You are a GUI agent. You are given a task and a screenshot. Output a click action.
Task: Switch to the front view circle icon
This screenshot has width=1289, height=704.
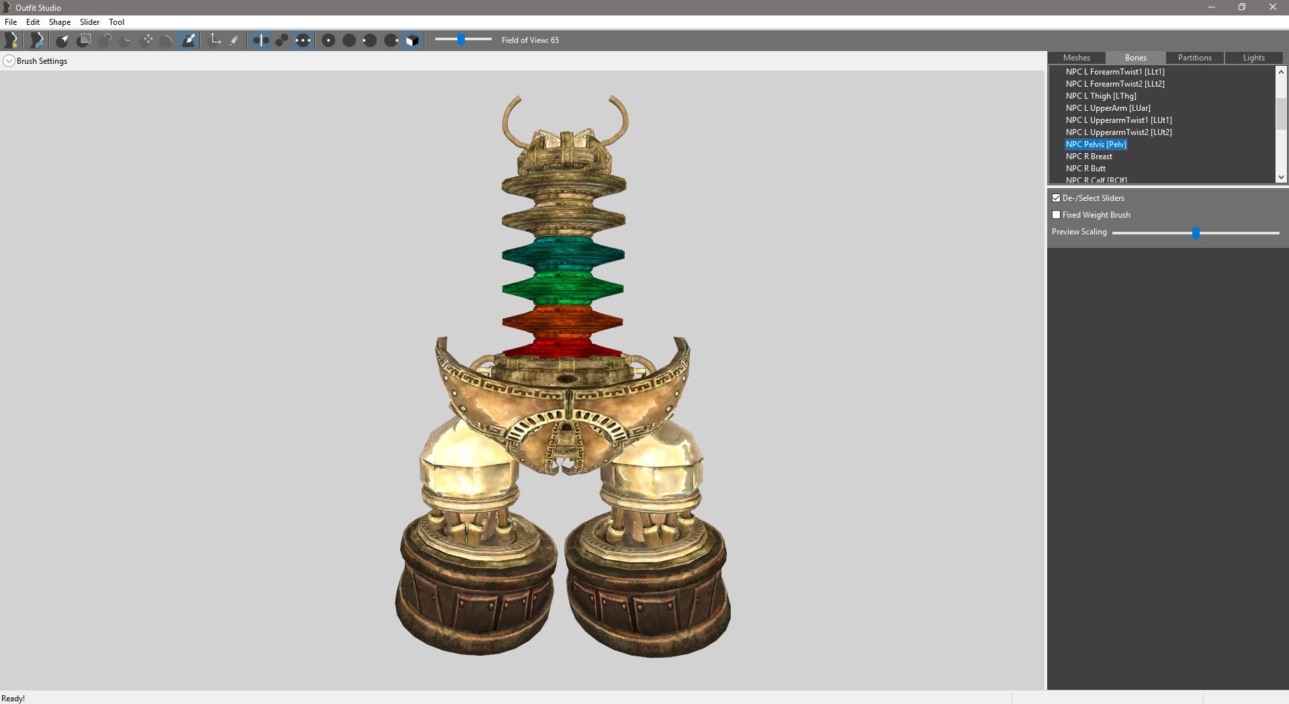coord(328,40)
